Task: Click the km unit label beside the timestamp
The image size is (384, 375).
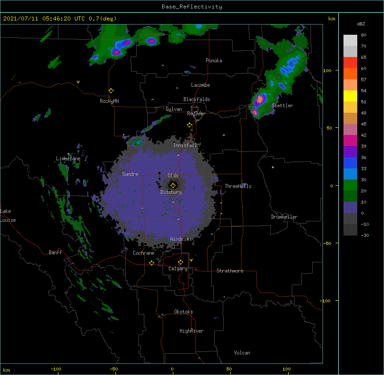Action: pos(331,19)
